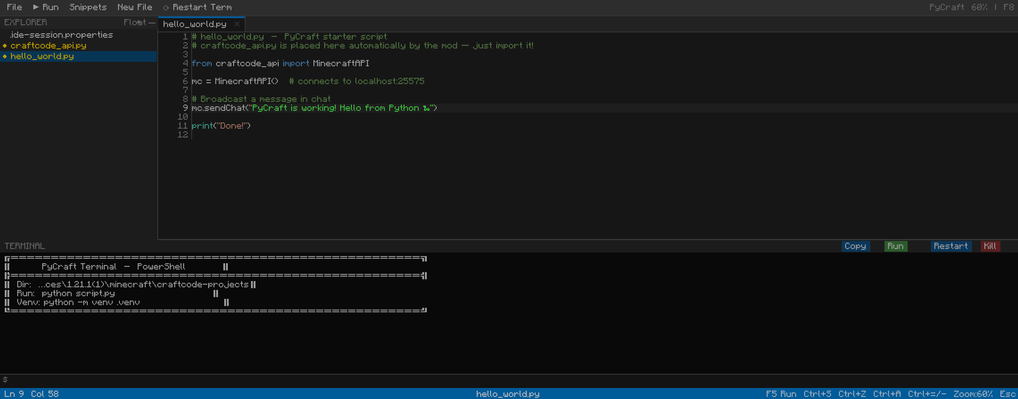
Task: Toggle the Float option in Explorer
Action: pyautogui.click(x=134, y=23)
